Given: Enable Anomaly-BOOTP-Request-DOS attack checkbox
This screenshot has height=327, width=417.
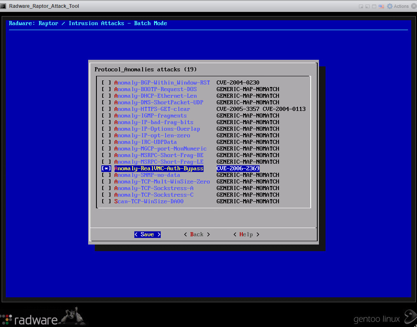Looking at the screenshot, I should 106,89.
